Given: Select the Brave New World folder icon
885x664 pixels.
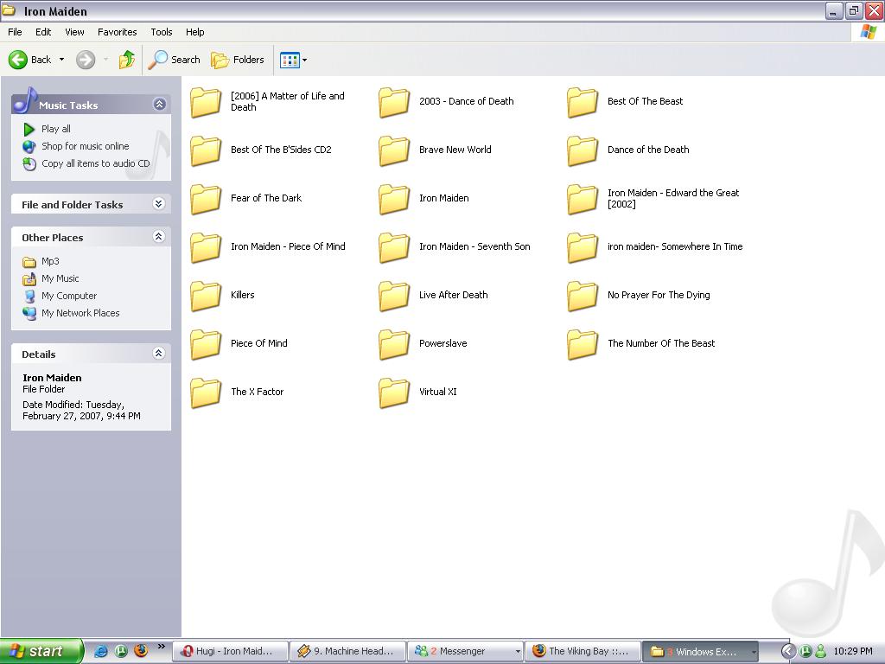Looking at the screenshot, I should tap(394, 150).
